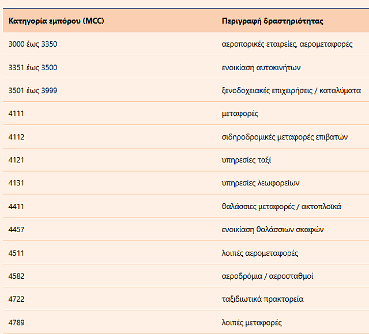The height and width of the screenshot is (334, 369).
Task: Select MCC code 4111 cell
Action: [17, 113]
